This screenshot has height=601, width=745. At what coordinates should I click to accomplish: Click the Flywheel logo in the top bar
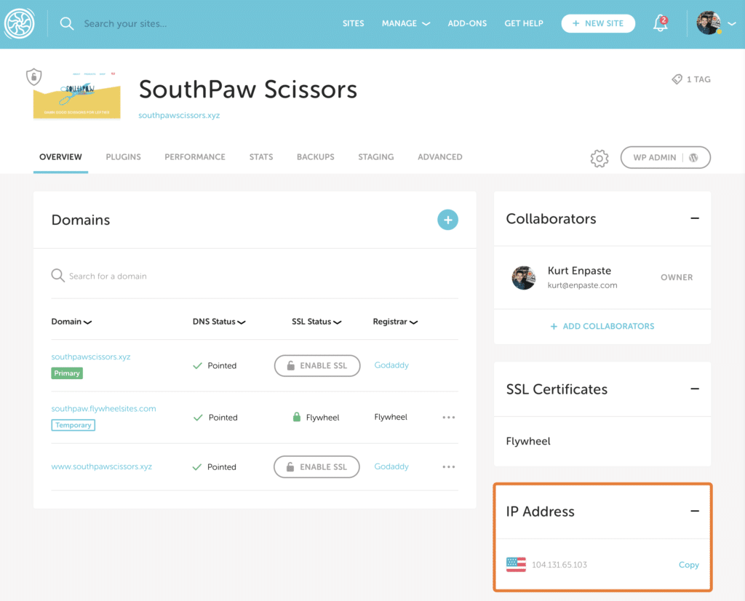(x=19, y=23)
